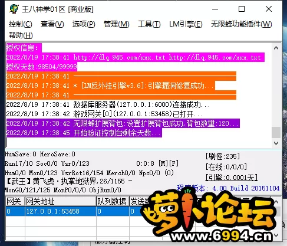Select gateway address 127.0.0.1:53458 cell
This screenshot has height=246, width=287.
pos(61,211)
